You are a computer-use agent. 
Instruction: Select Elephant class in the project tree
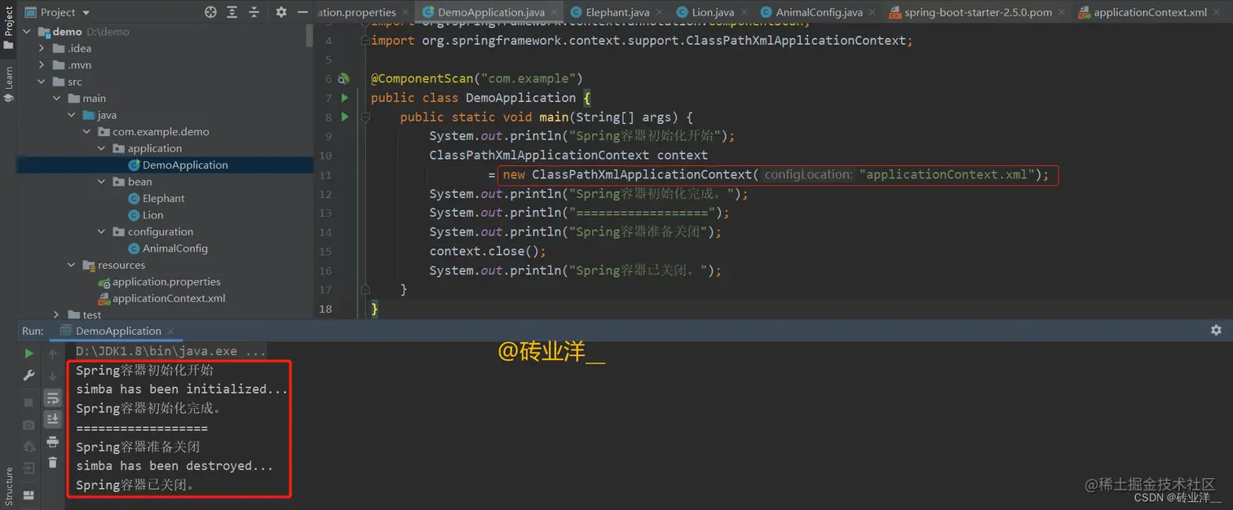pyautogui.click(x=164, y=198)
